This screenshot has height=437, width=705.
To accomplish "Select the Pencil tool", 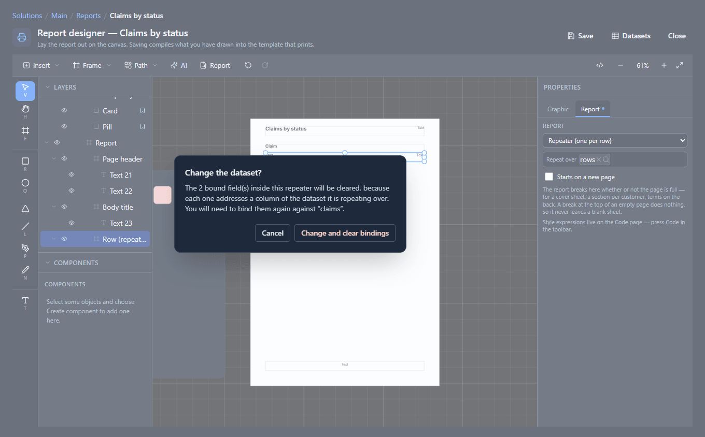I will [25, 273].
